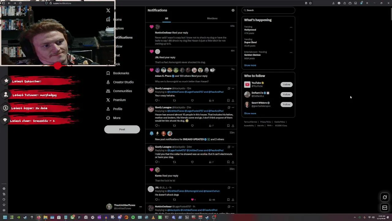Open more options on NotAnOwlbear 1h post
392x221 pixels.
pos(233,207)
